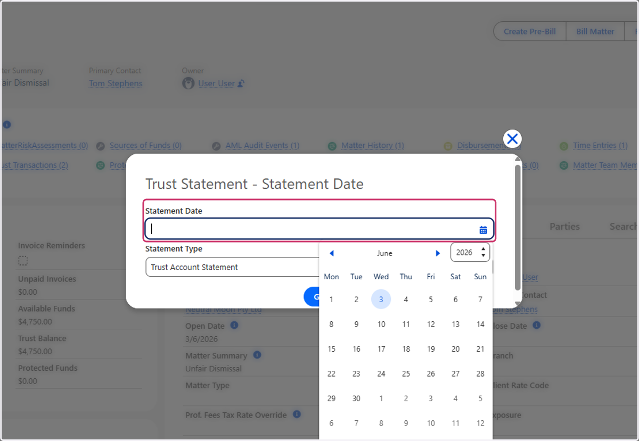This screenshot has height=441, width=639.
Task: Open Sources of Funds (0) link
Action: [145, 145]
